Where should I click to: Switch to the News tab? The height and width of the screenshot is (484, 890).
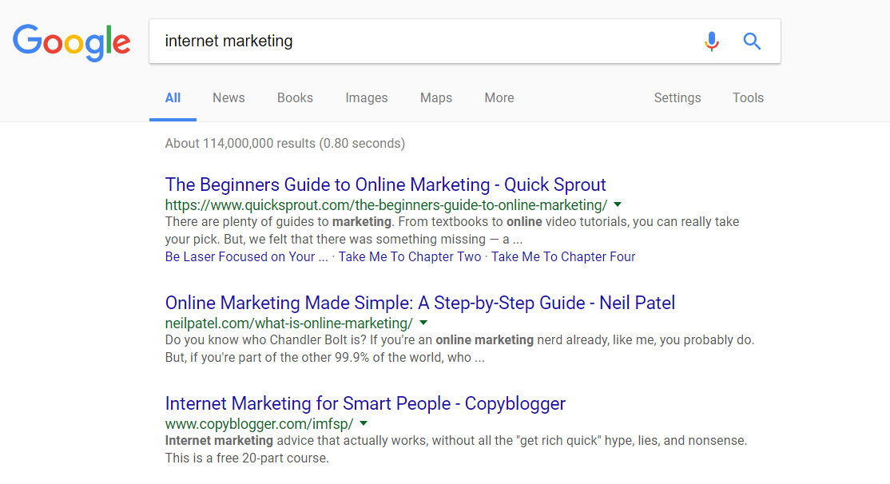[x=228, y=97]
